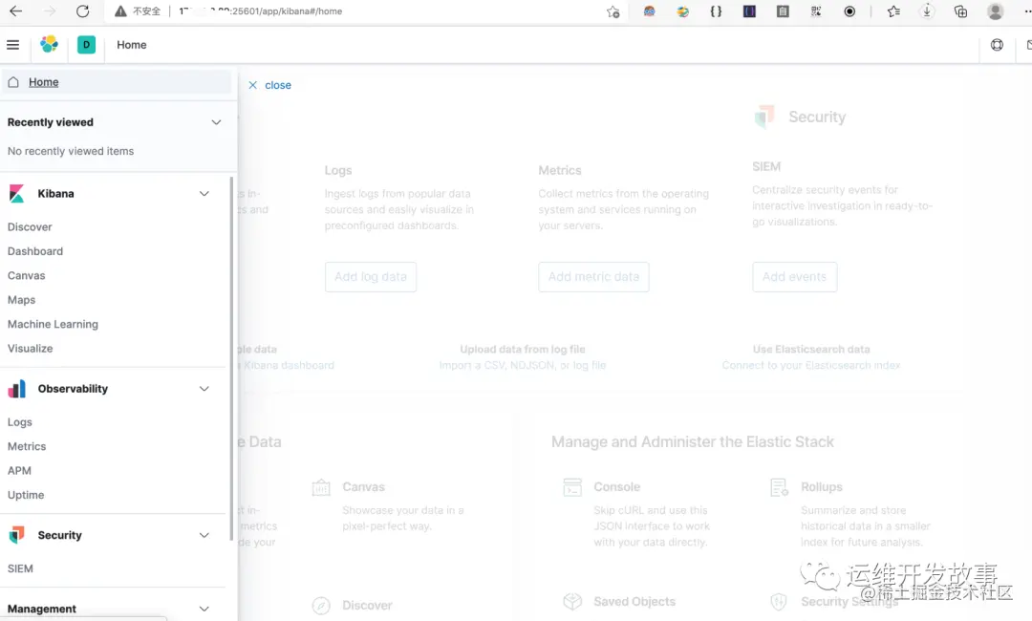Collapse the Security nav group
1032x621 pixels.
pyautogui.click(x=204, y=535)
